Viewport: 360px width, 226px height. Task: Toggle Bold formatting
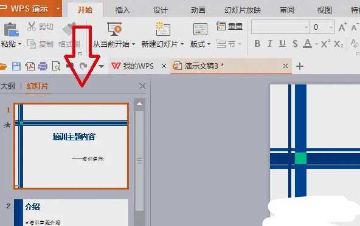tap(257, 44)
